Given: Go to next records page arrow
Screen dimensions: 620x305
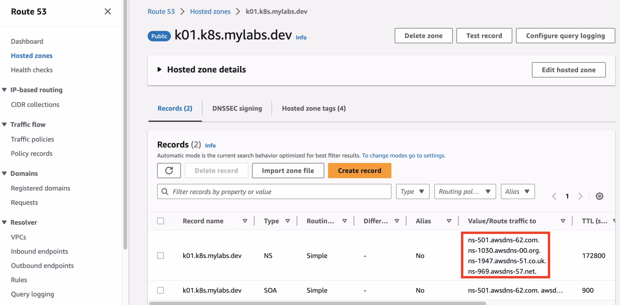Looking at the screenshot, I should [580, 196].
